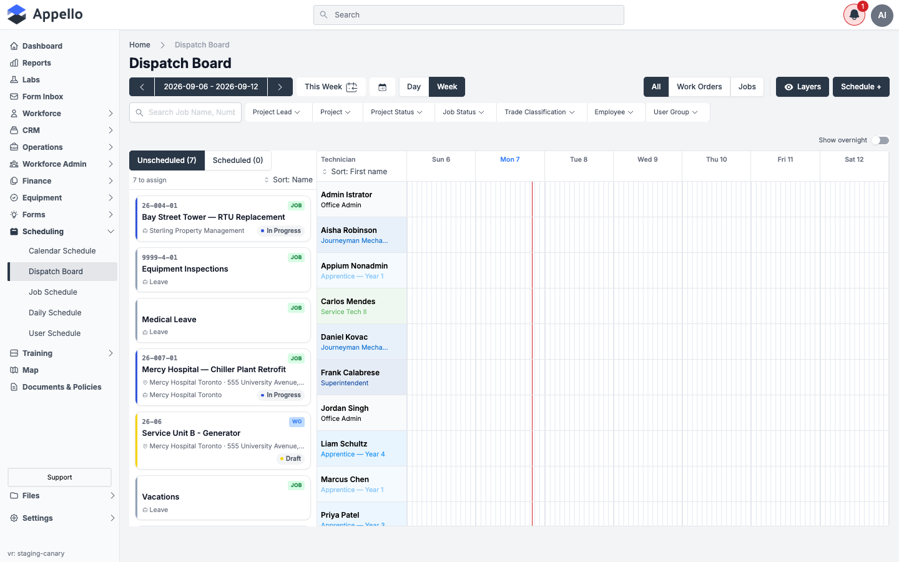The height and width of the screenshot is (562, 899).
Task: Open the AI user avatar menu
Action: [x=882, y=15]
